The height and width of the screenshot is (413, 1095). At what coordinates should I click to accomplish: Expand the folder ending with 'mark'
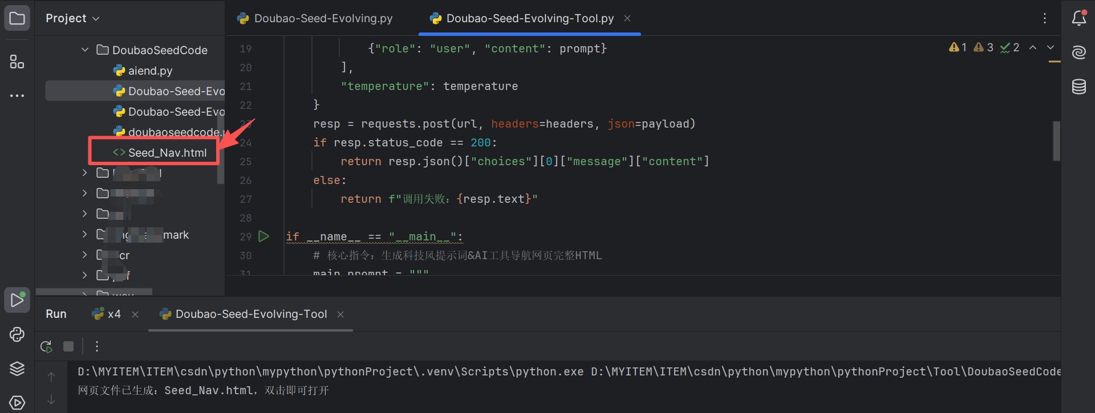coord(85,235)
